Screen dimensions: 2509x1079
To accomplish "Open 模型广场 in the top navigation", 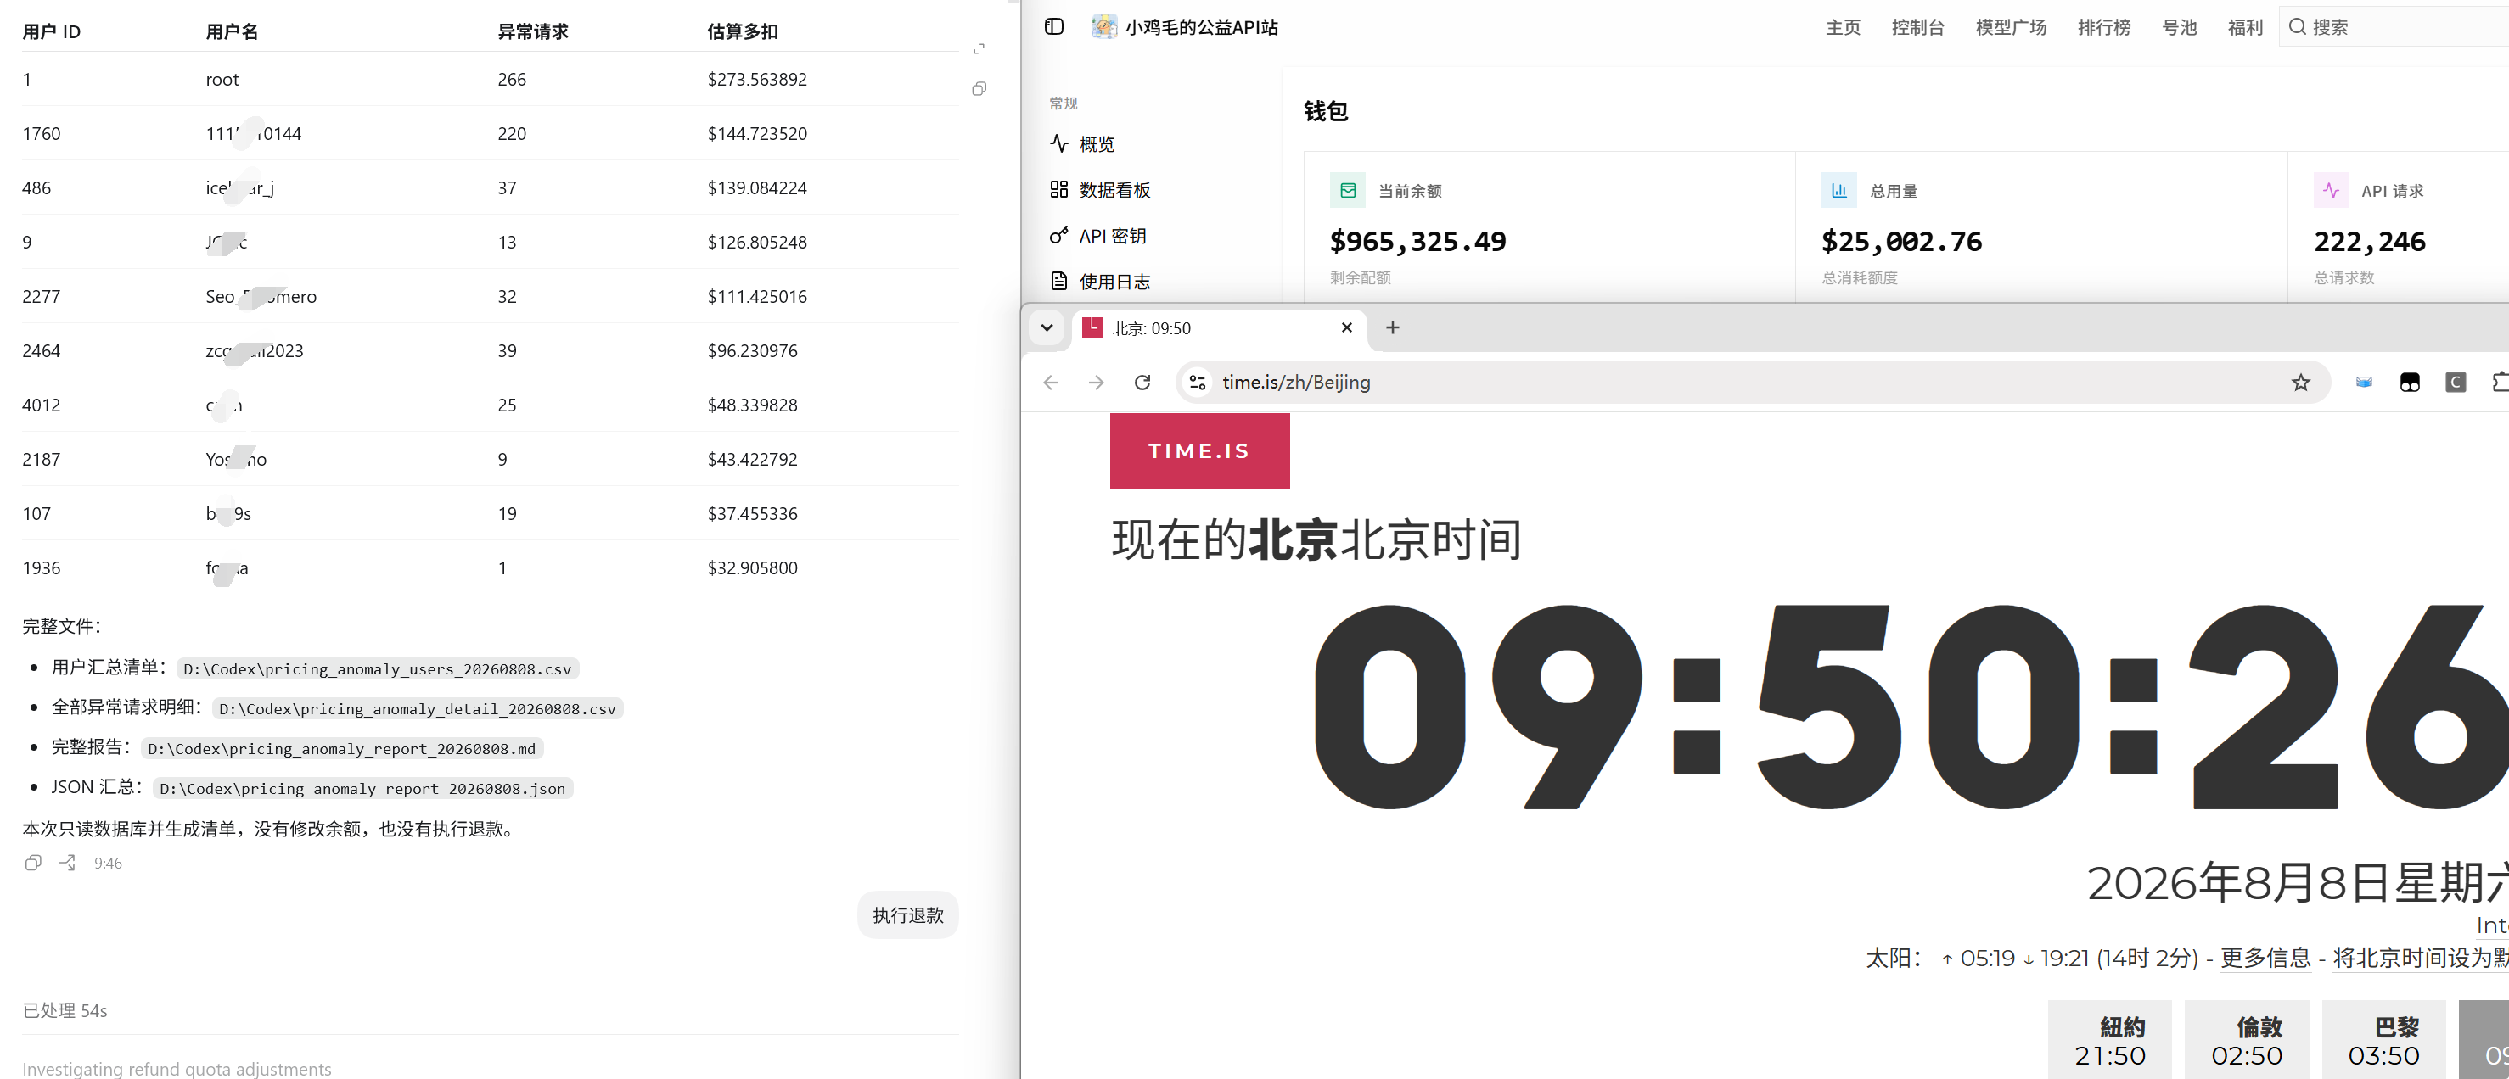I will coord(2012,27).
